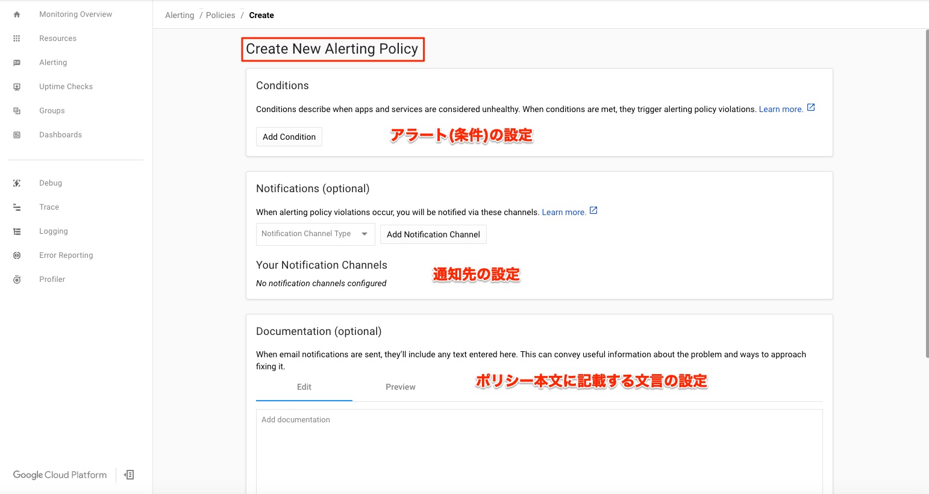The image size is (929, 494).
Task: Collapse the navigation sidebar
Action: [x=128, y=475]
